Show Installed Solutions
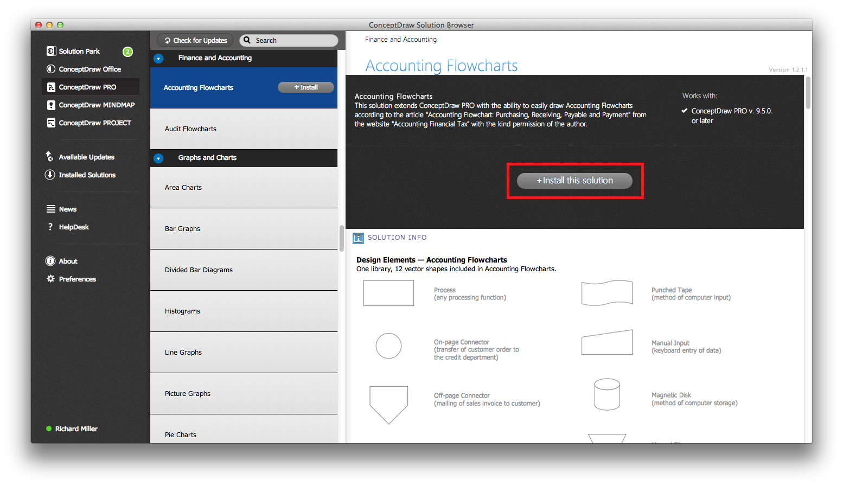 point(87,175)
